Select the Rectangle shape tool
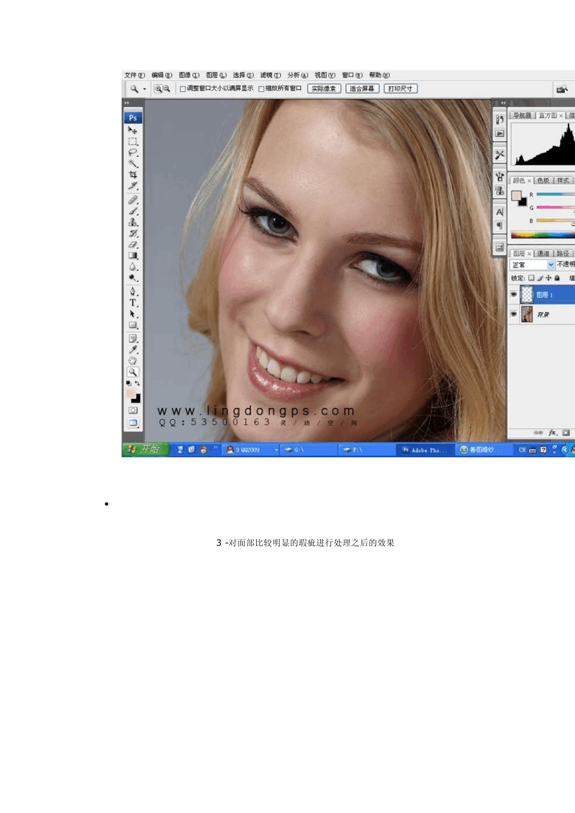575x813 pixels. [133, 325]
